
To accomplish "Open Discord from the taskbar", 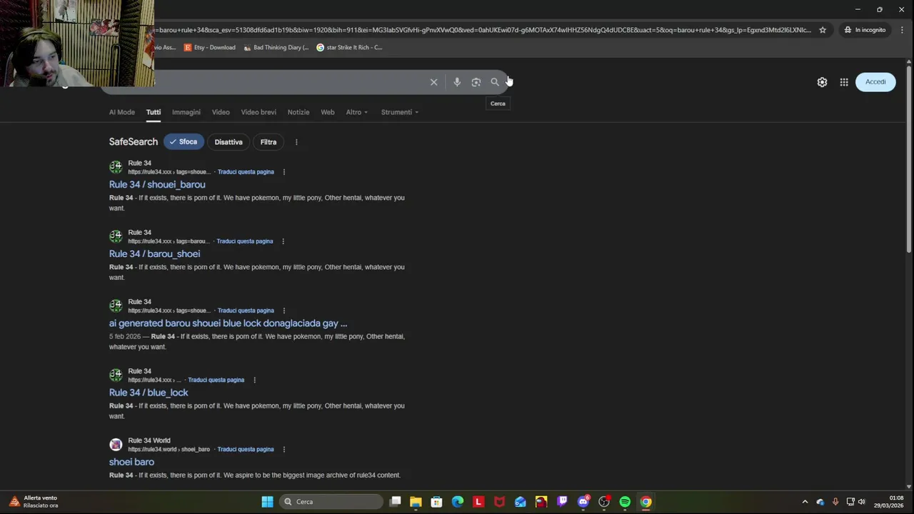I will (583, 502).
